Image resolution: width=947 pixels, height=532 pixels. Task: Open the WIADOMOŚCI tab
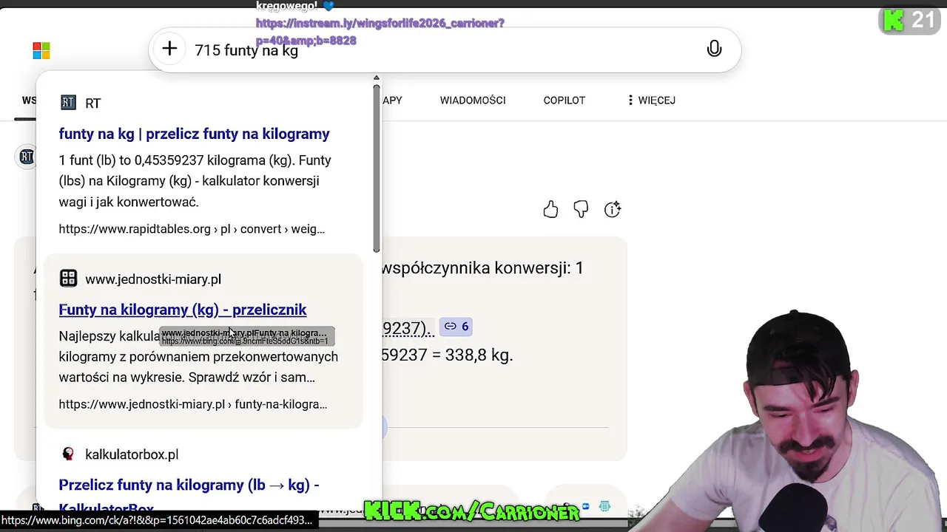(x=473, y=100)
